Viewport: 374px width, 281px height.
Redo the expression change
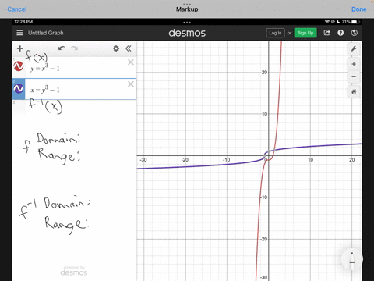tap(75, 48)
